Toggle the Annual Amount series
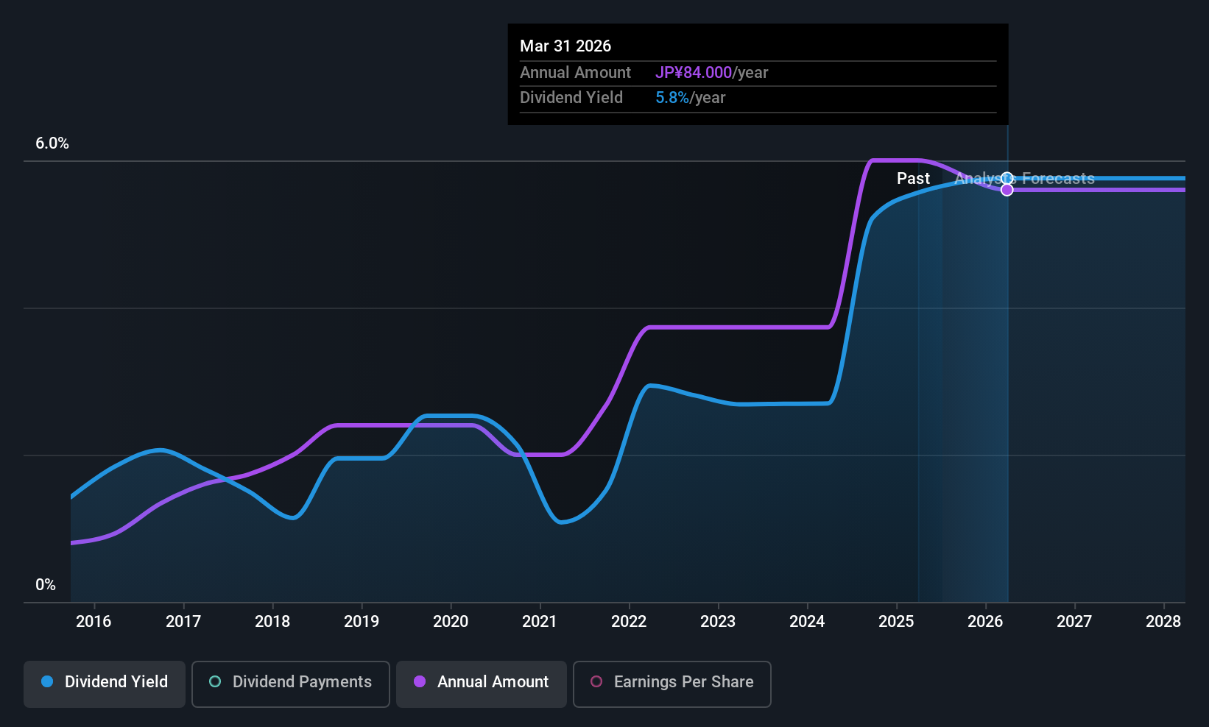 pyautogui.click(x=482, y=684)
